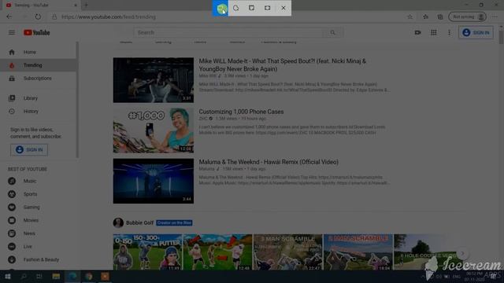Screen dimensions: 504x283
Task: Close the Trending - YouTube tab
Action: coord(76,6)
